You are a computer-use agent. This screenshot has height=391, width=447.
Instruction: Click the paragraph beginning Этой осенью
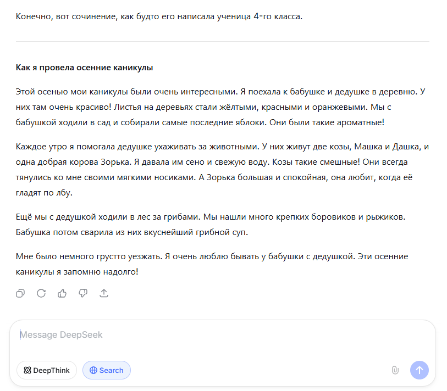(220, 107)
